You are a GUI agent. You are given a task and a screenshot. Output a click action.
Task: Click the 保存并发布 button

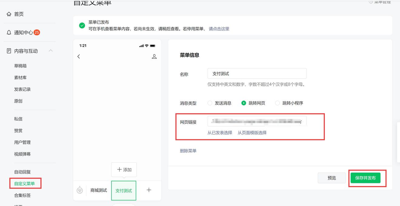[x=365, y=178]
